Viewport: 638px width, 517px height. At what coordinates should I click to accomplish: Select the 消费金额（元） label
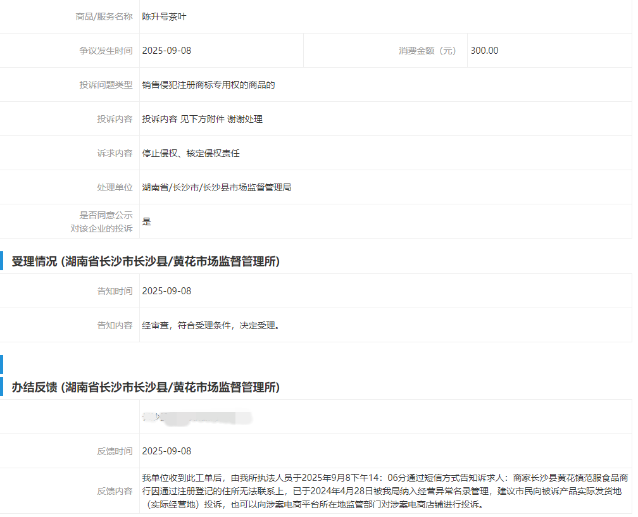pyautogui.click(x=427, y=51)
